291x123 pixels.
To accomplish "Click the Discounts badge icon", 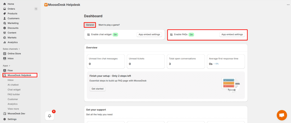I will [x=5, y=28].
